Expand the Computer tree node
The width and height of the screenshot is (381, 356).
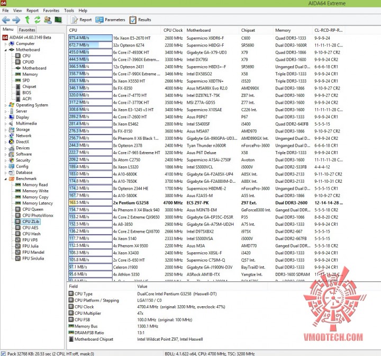[x=6, y=44]
